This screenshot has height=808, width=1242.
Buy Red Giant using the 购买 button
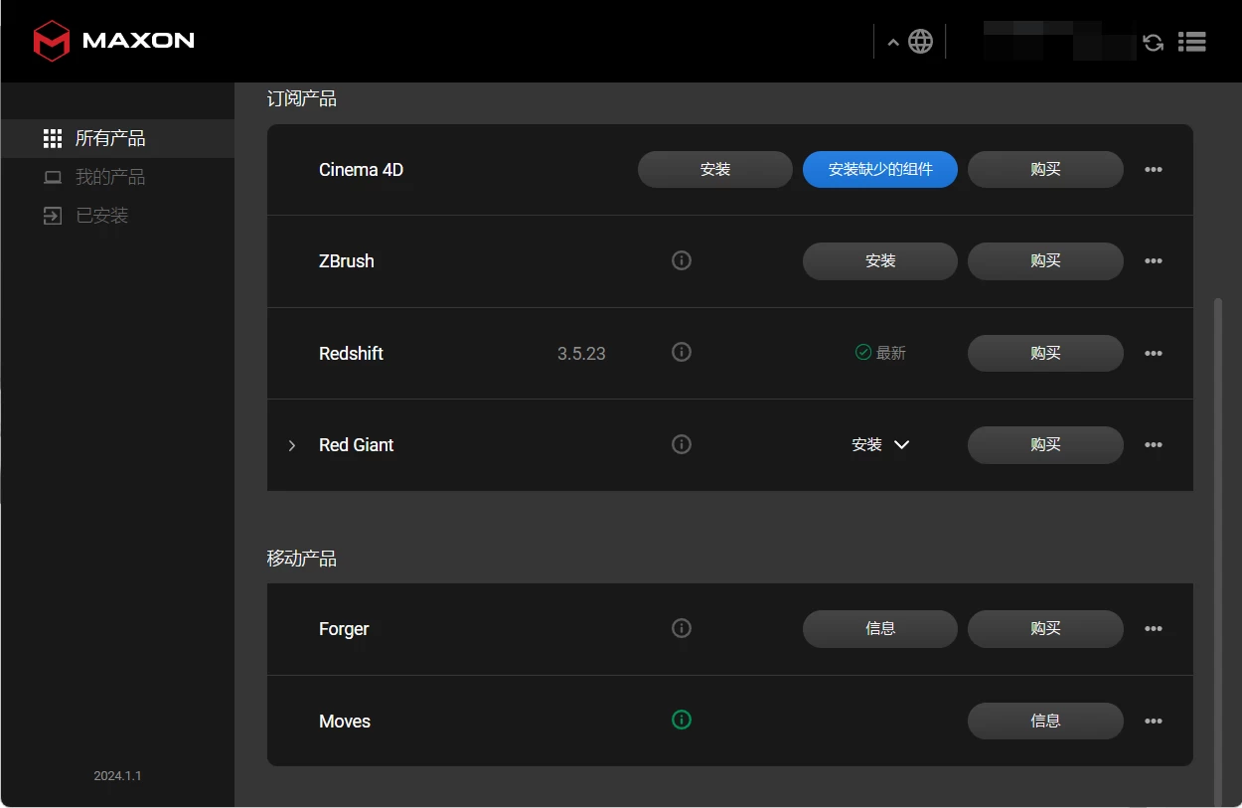[x=1045, y=445]
